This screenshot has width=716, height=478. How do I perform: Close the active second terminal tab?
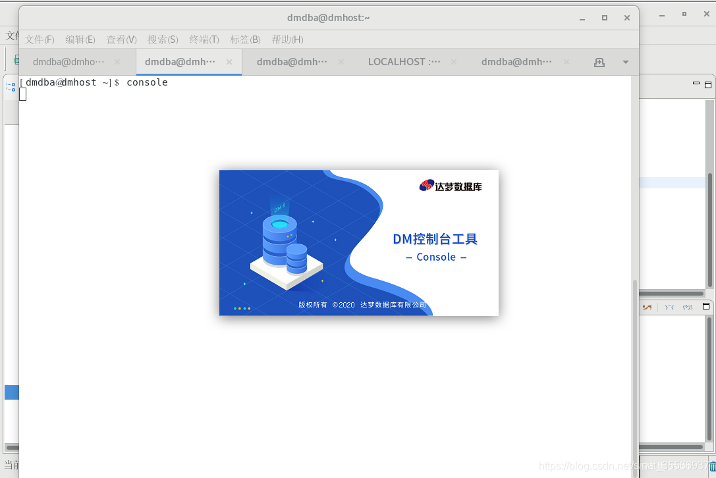pos(229,62)
